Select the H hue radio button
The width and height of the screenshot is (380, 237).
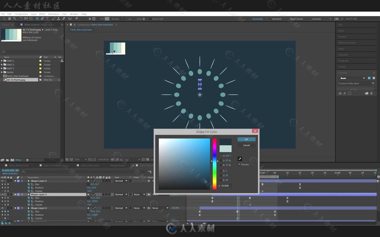pos(221,156)
